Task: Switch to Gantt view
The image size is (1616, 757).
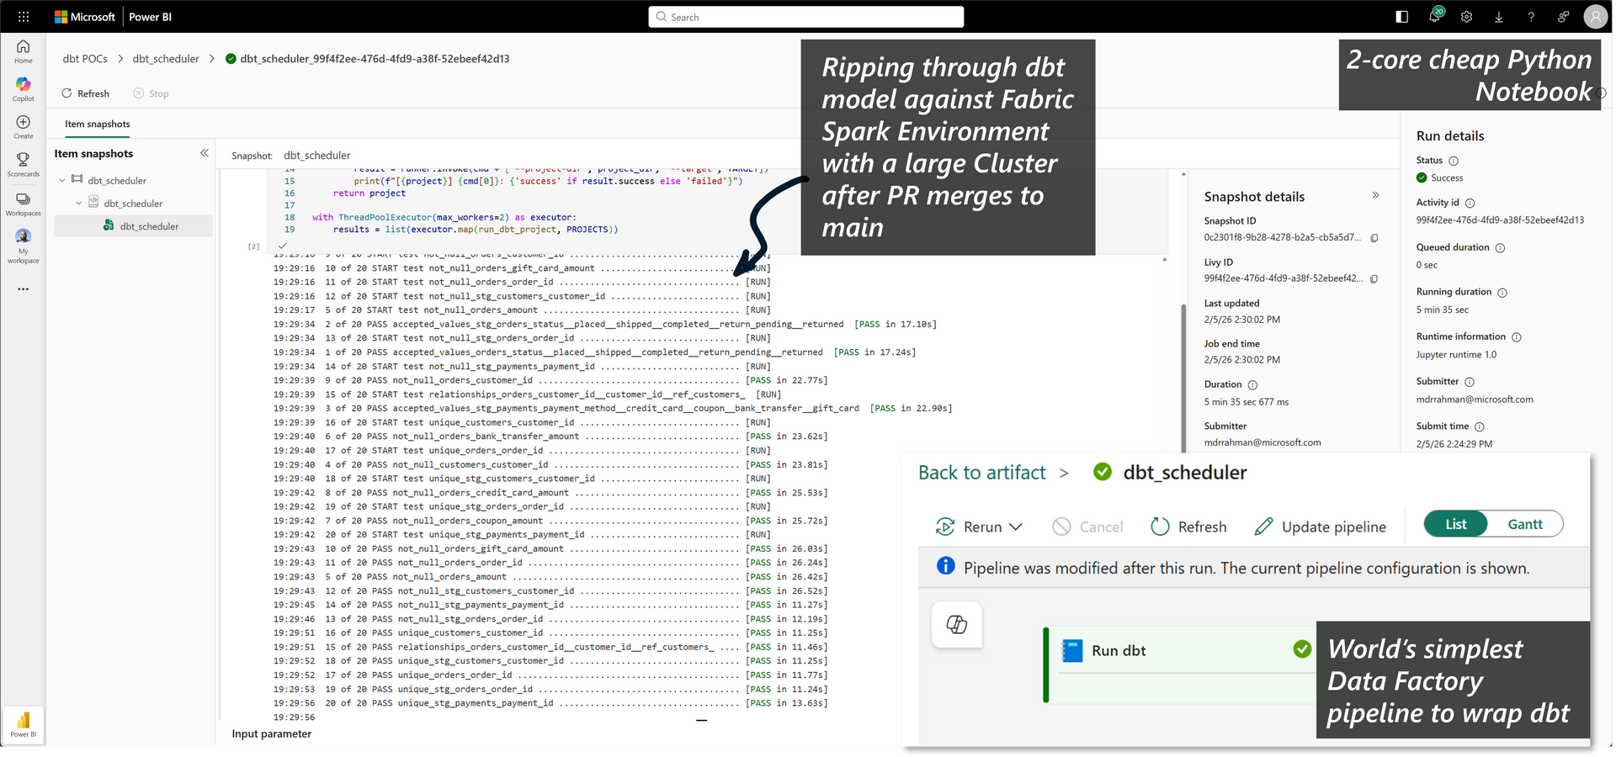Action: coord(1524,524)
